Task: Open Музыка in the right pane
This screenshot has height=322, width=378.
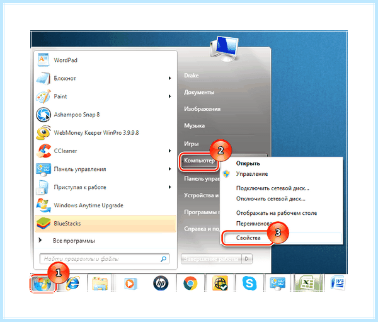Action: 194,125
